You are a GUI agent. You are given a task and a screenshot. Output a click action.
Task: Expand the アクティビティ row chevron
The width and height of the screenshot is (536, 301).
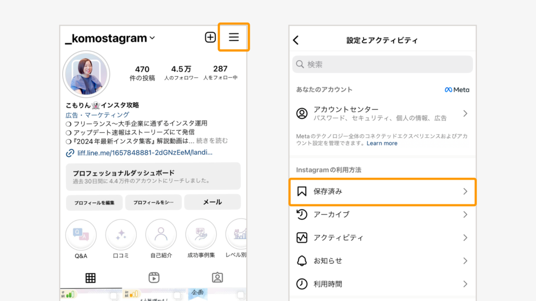coord(466,238)
